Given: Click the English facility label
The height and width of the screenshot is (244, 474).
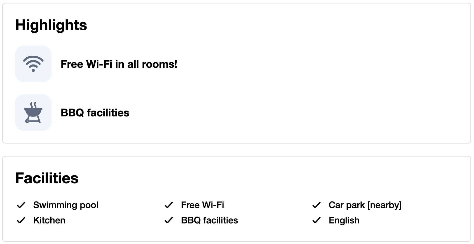Looking at the screenshot, I should pyautogui.click(x=344, y=220).
